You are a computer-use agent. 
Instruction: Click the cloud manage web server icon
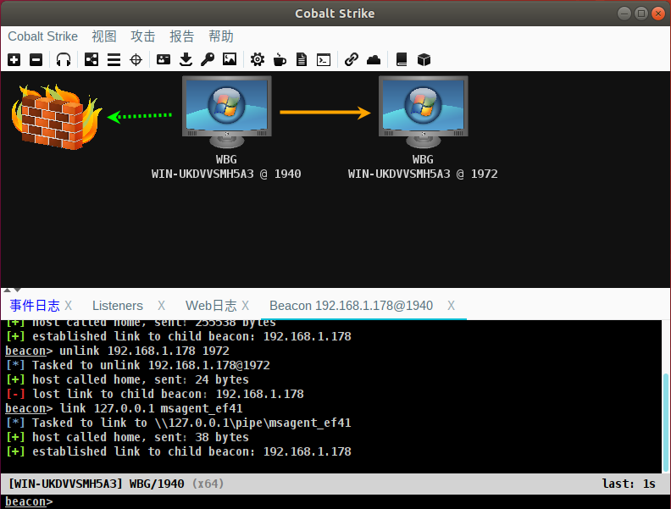coord(374,59)
